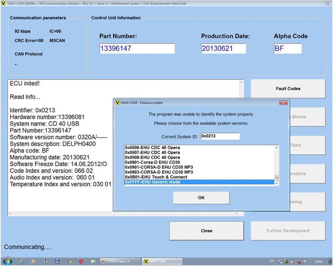Close the Choose a system dialog
Viewport: 333px width, 266px height.
pos(283,103)
